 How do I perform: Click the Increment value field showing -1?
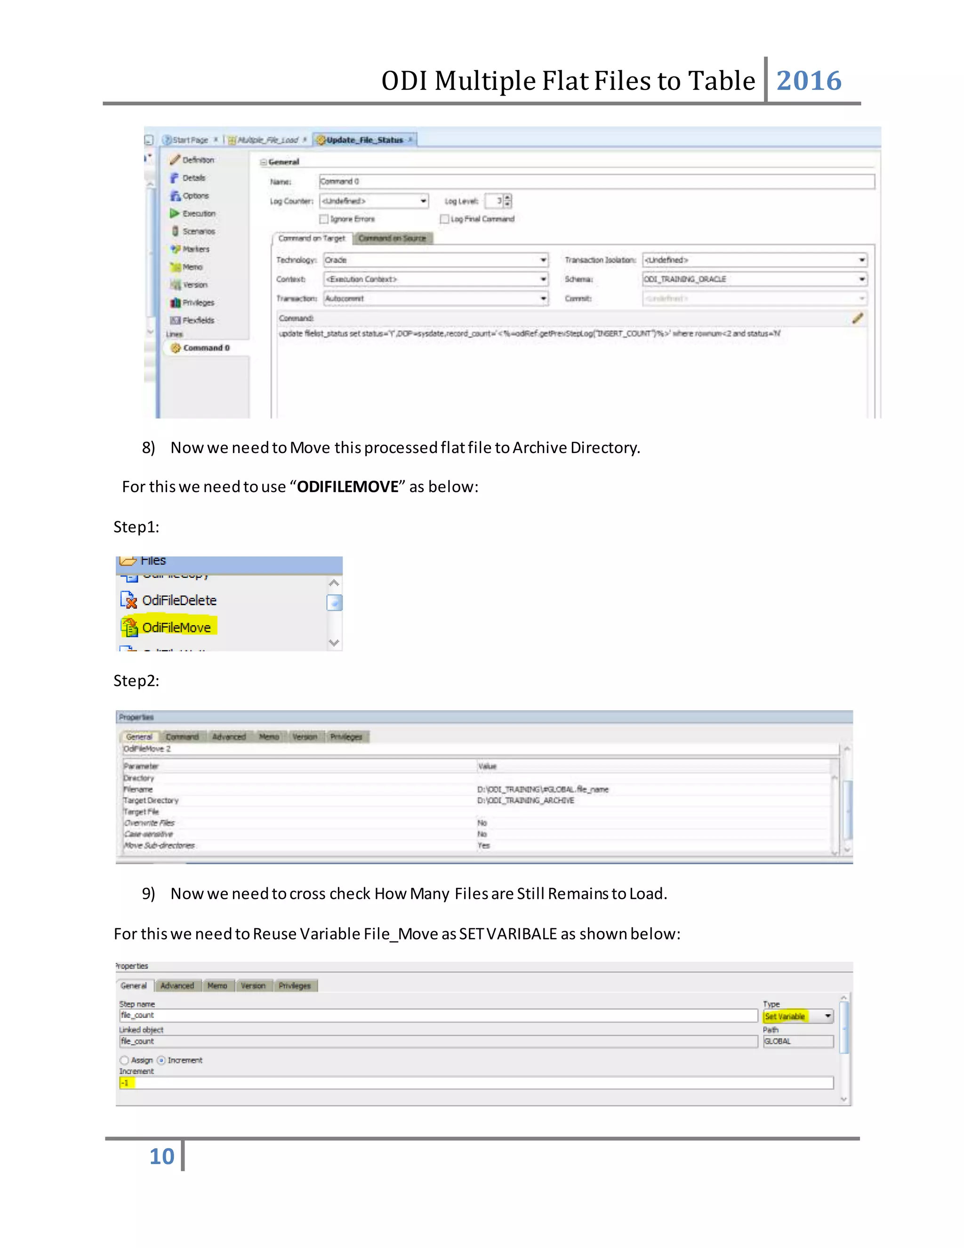click(476, 1083)
